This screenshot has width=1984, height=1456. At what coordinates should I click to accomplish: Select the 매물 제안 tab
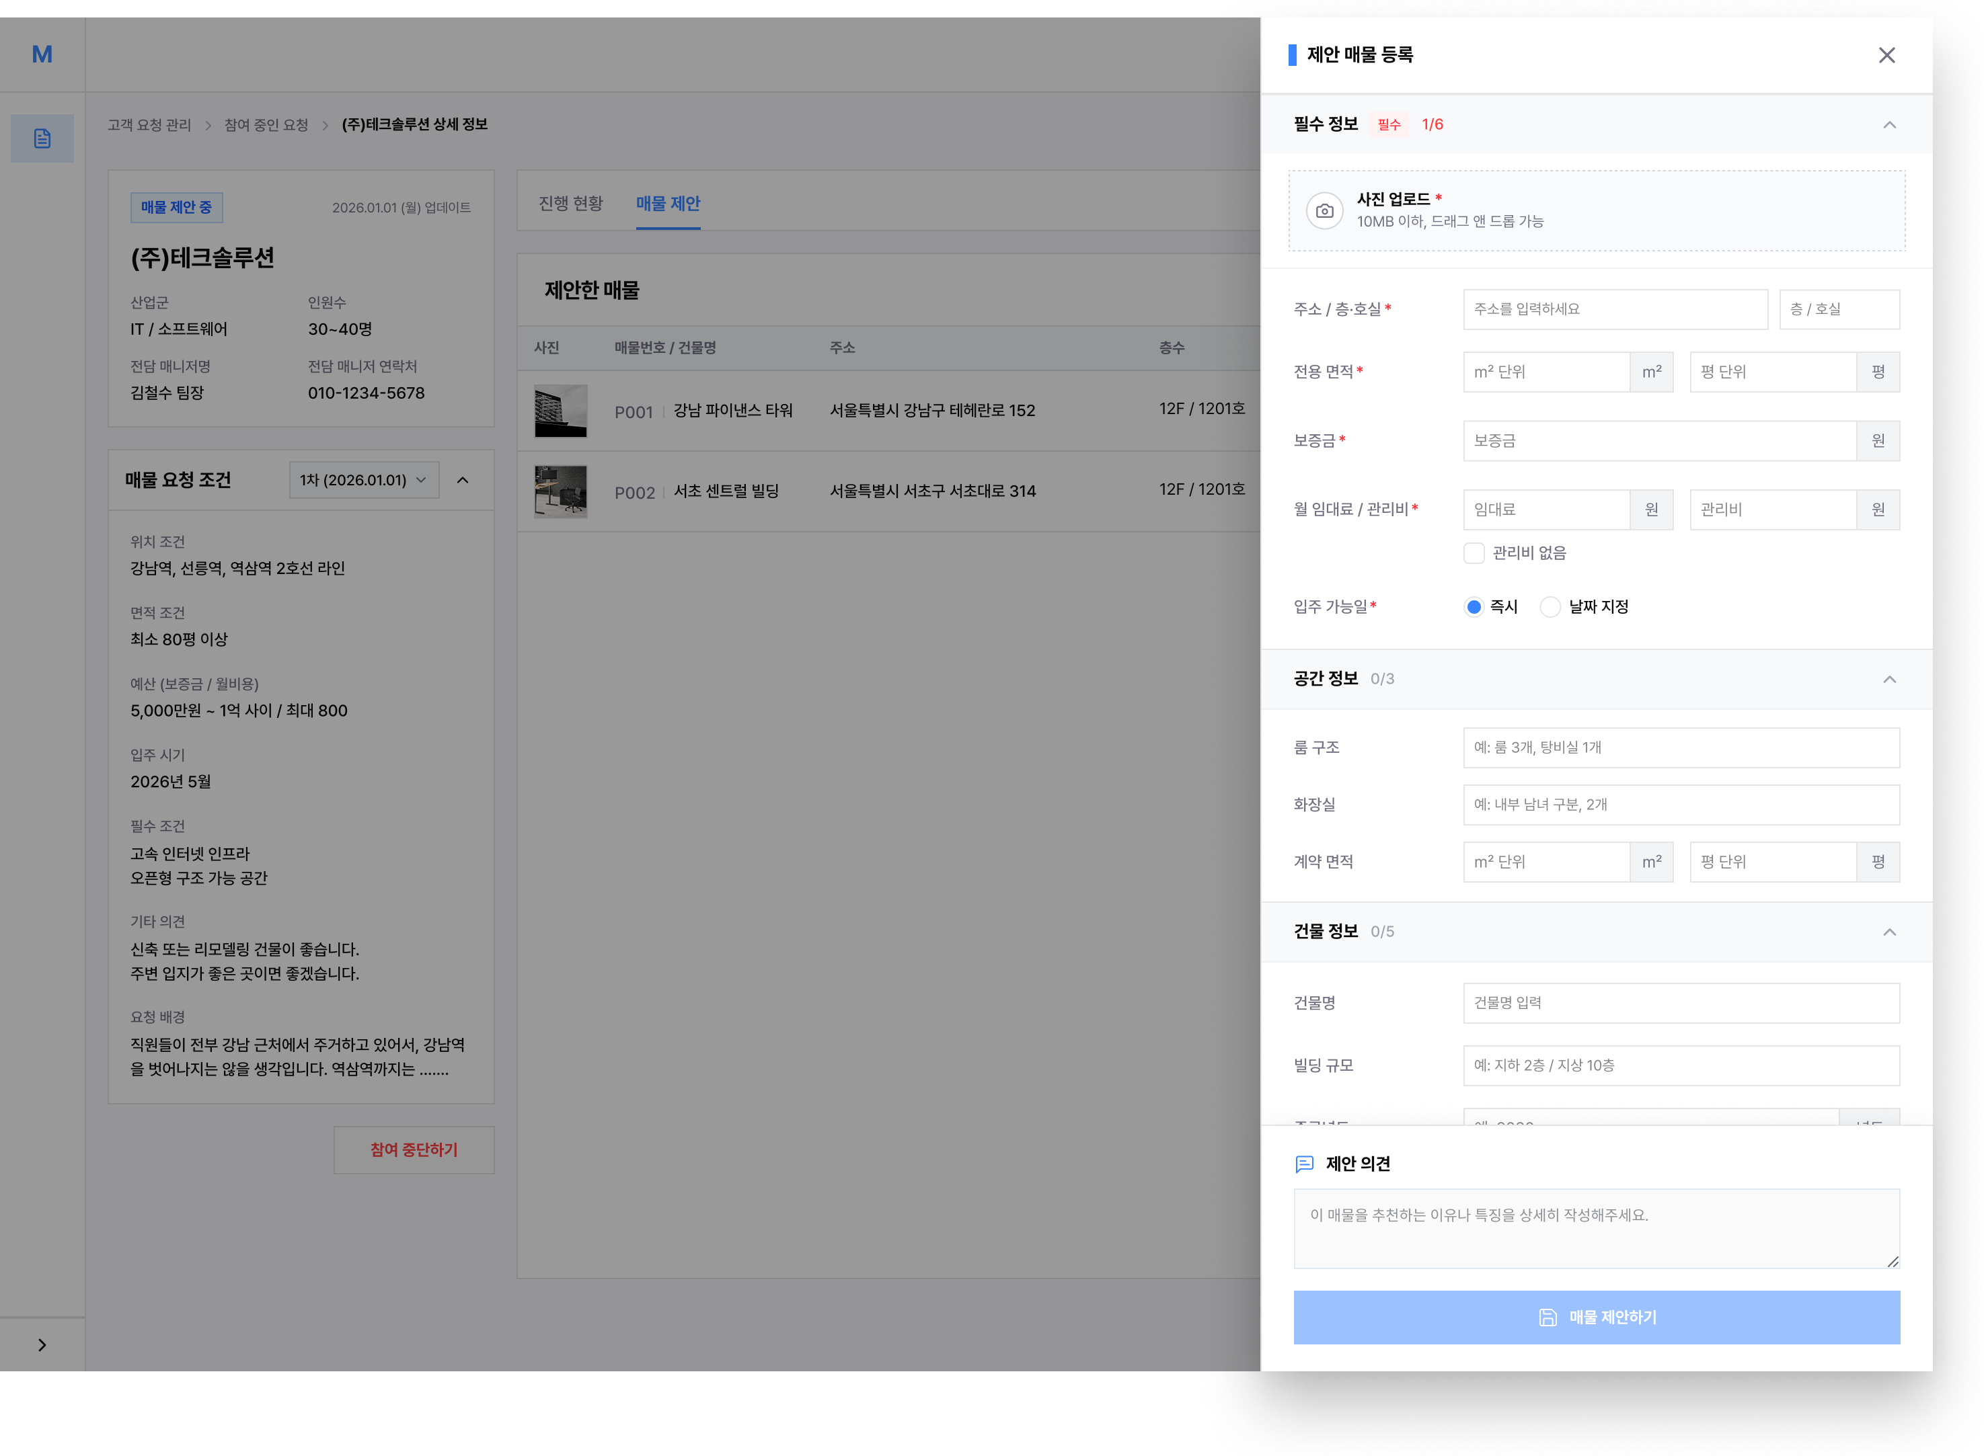pos(668,204)
